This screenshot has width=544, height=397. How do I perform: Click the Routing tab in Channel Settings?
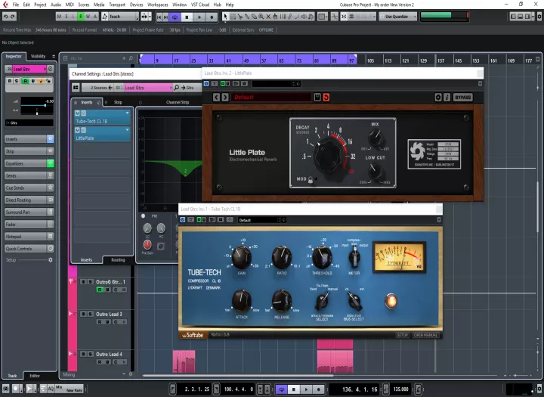tap(118, 260)
